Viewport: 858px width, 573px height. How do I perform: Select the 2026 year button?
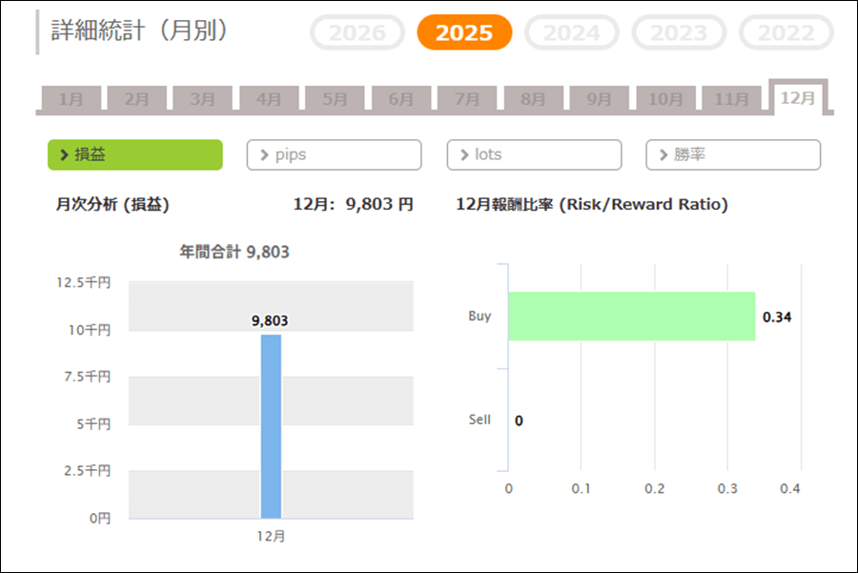[357, 33]
